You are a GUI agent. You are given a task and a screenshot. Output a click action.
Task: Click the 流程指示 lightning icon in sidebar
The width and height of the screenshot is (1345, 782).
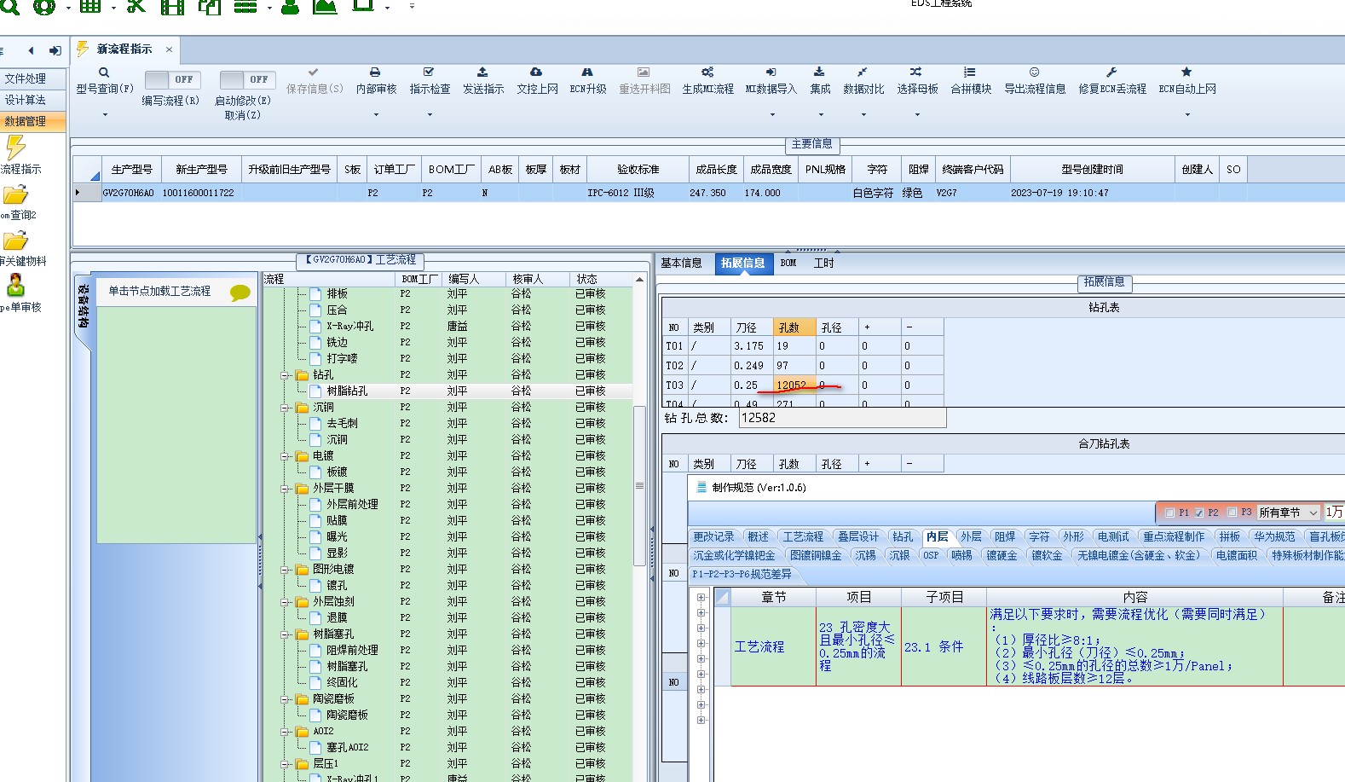[x=14, y=148]
